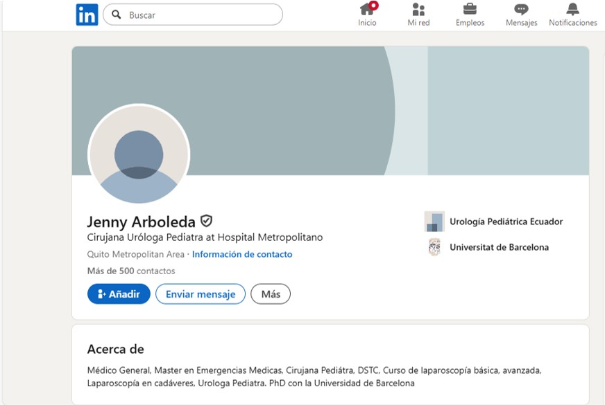Screen dimensions: 605x405
Task: Click the Urología Pediátrica Ecuador logo
Action: (434, 222)
